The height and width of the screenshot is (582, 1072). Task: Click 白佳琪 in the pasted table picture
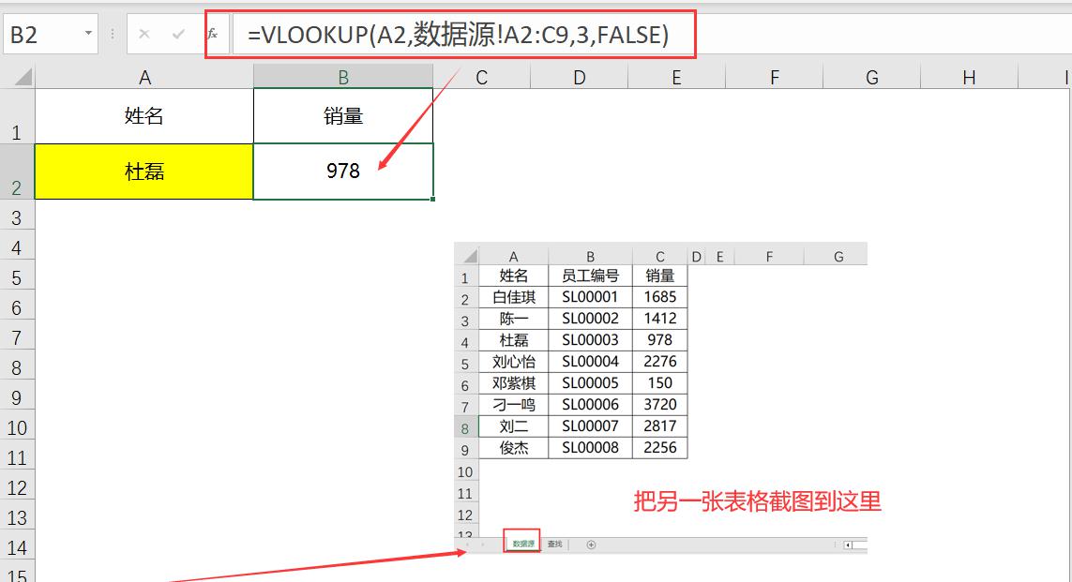[x=514, y=297]
